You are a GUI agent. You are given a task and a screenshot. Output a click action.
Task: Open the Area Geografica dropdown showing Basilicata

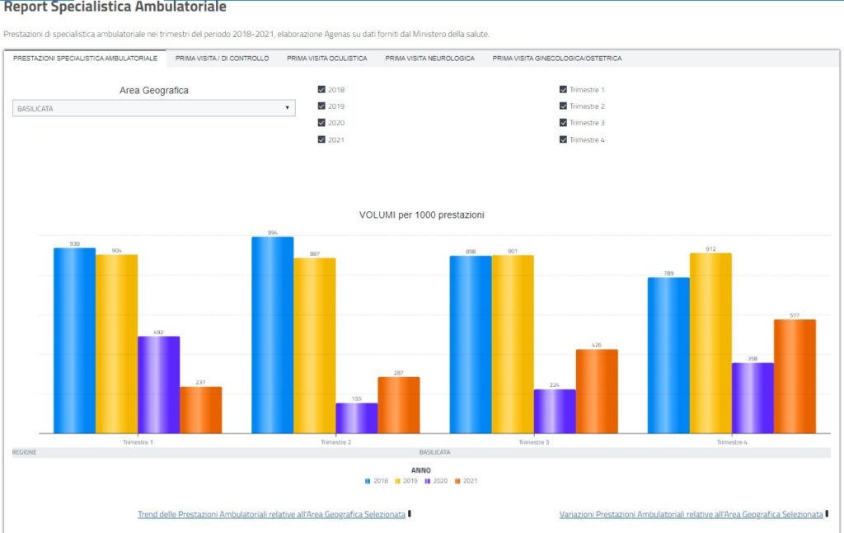(153, 108)
